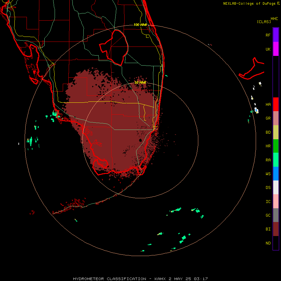Click the IC light pink legend block

276,201
